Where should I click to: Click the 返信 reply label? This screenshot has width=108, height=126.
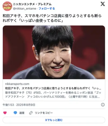[x=22, y=113]
